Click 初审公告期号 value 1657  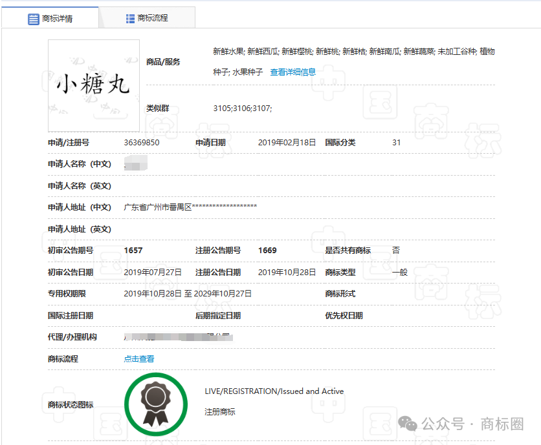pos(133,250)
